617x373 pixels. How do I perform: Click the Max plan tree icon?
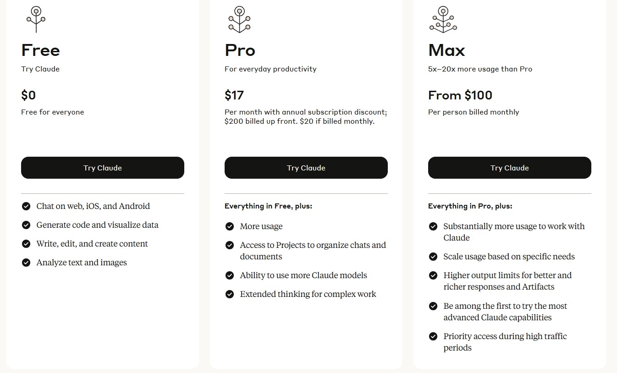click(x=443, y=19)
